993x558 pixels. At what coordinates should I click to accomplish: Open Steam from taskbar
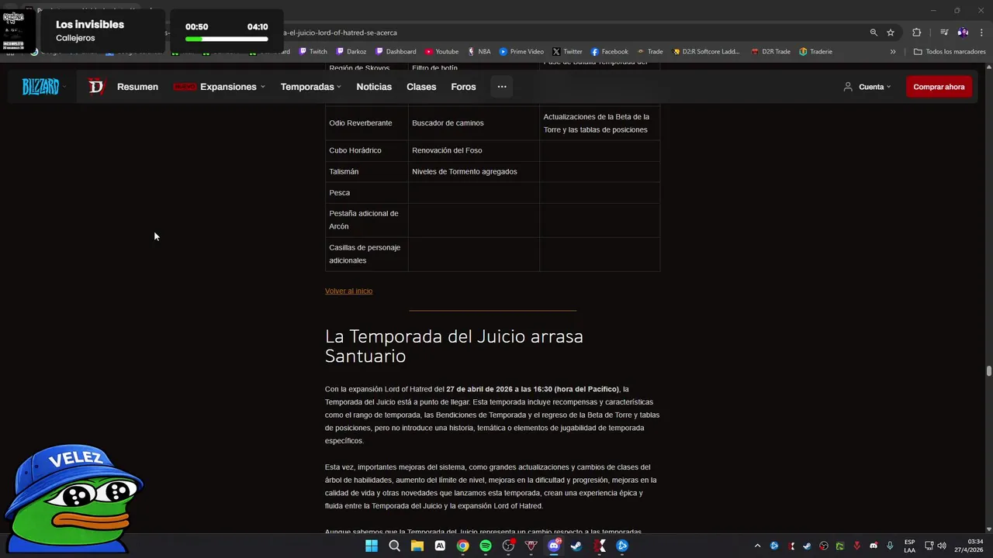[x=576, y=546]
